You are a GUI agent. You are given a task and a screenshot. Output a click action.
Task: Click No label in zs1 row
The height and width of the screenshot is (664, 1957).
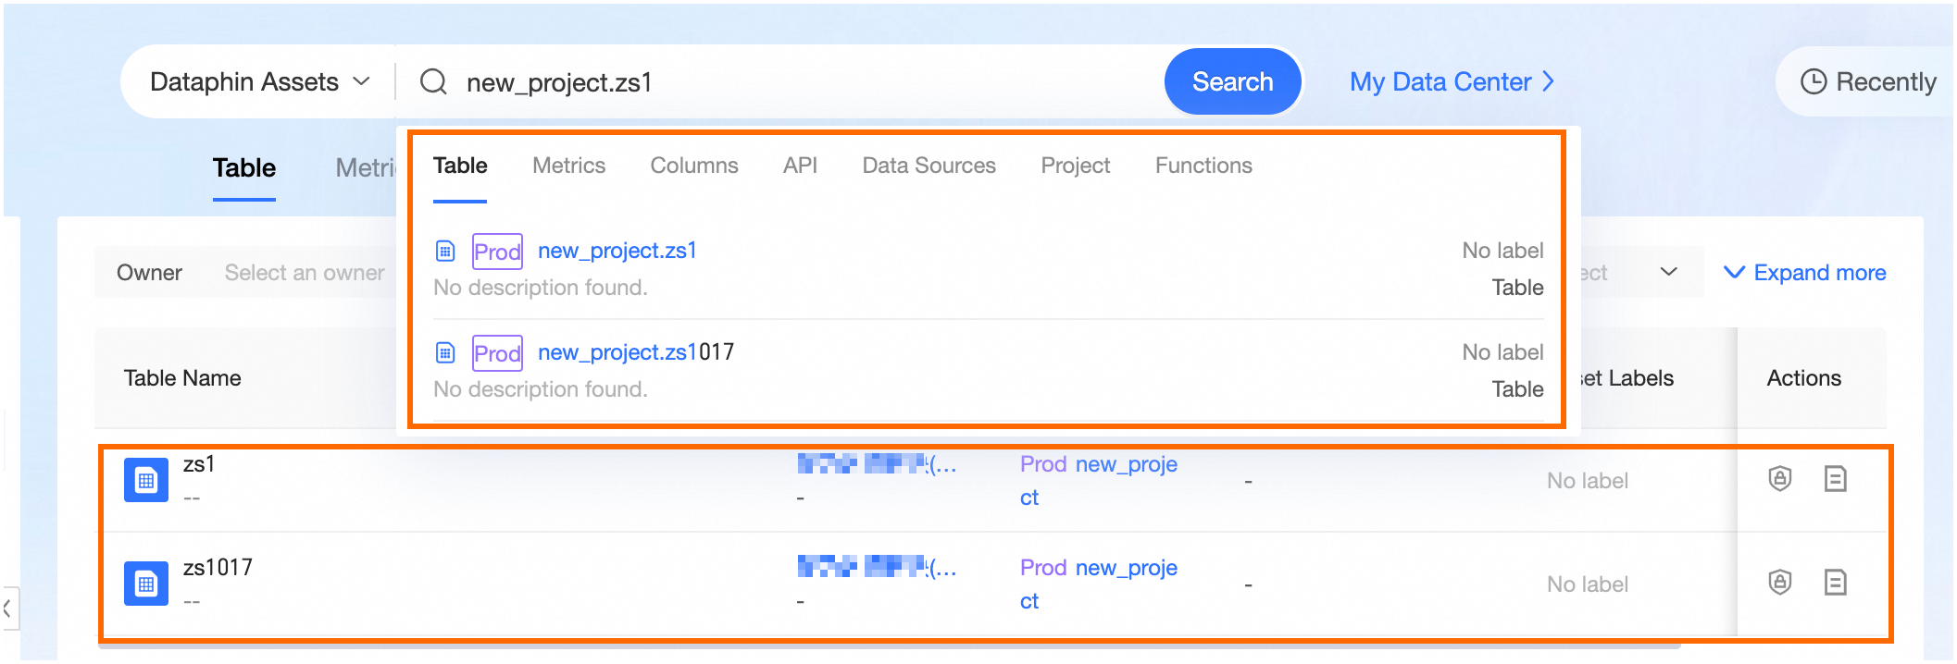coord(1587,481)
